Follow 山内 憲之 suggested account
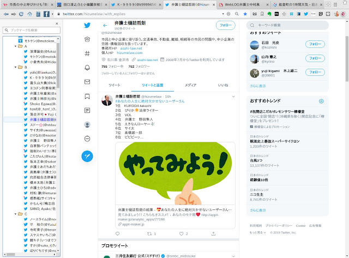This screenshot has width=349, height=258. (x=315, y=58)
